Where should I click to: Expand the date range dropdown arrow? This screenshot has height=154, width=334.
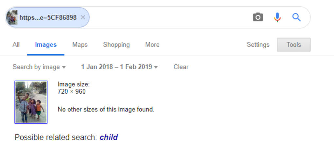pos(156,67)
